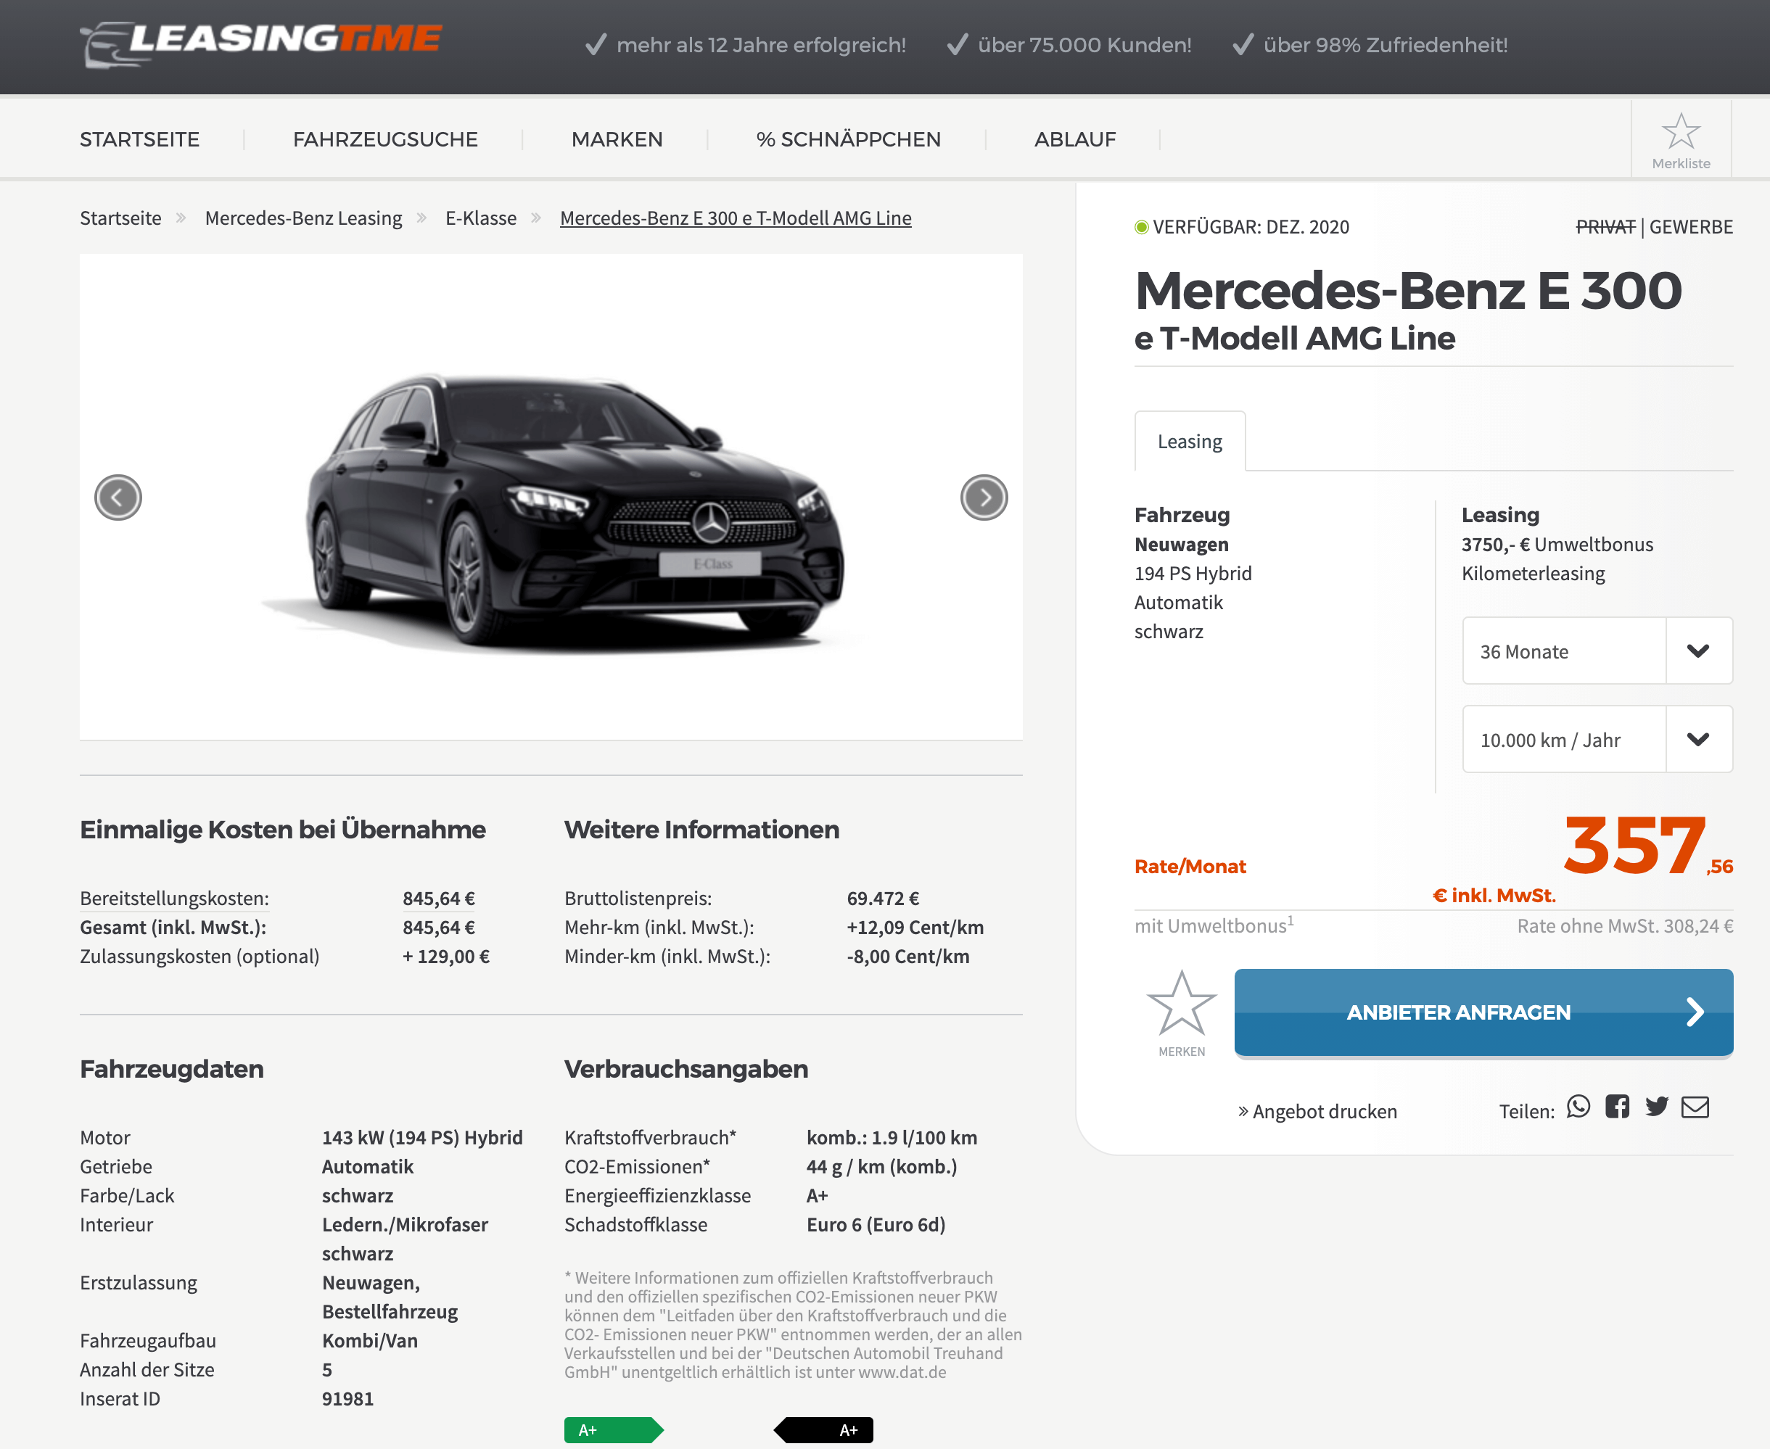Switch to PRIVAT pricing

tap(1605, 227)
